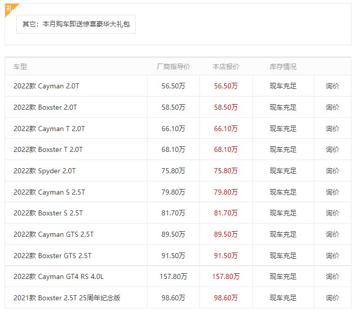Select the 2022款 Boxster T 2.0T model
This screenshot has height=314, width=356.
(48, 149)
